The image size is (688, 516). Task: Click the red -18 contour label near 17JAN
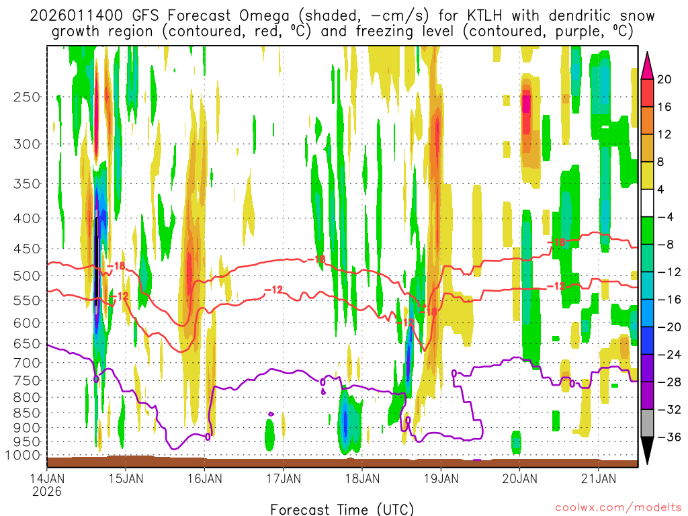click(316, 259)
